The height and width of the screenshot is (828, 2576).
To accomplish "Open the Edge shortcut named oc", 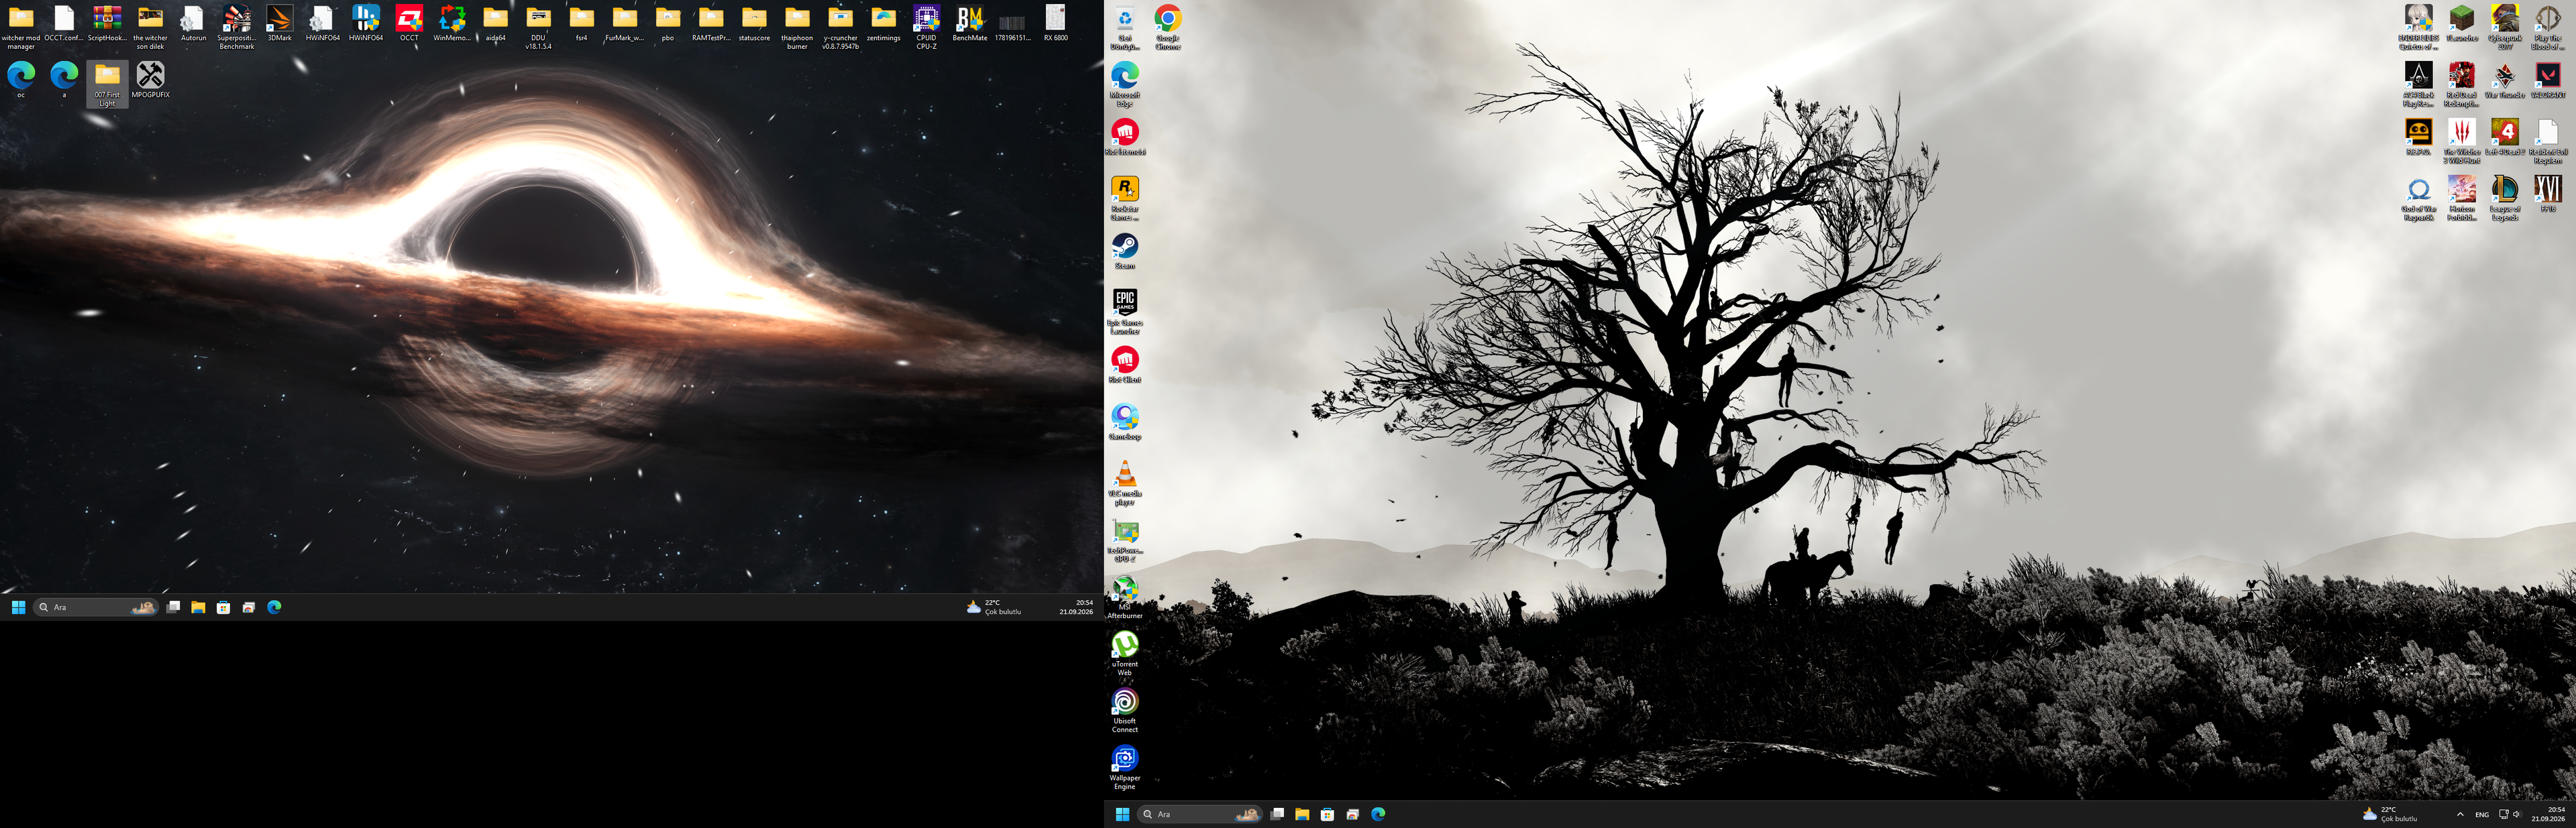I will [x=21, y=80].
